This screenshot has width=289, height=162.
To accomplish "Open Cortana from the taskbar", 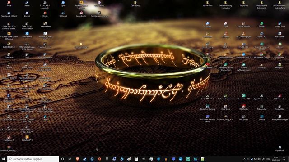I will coord(62,159).
